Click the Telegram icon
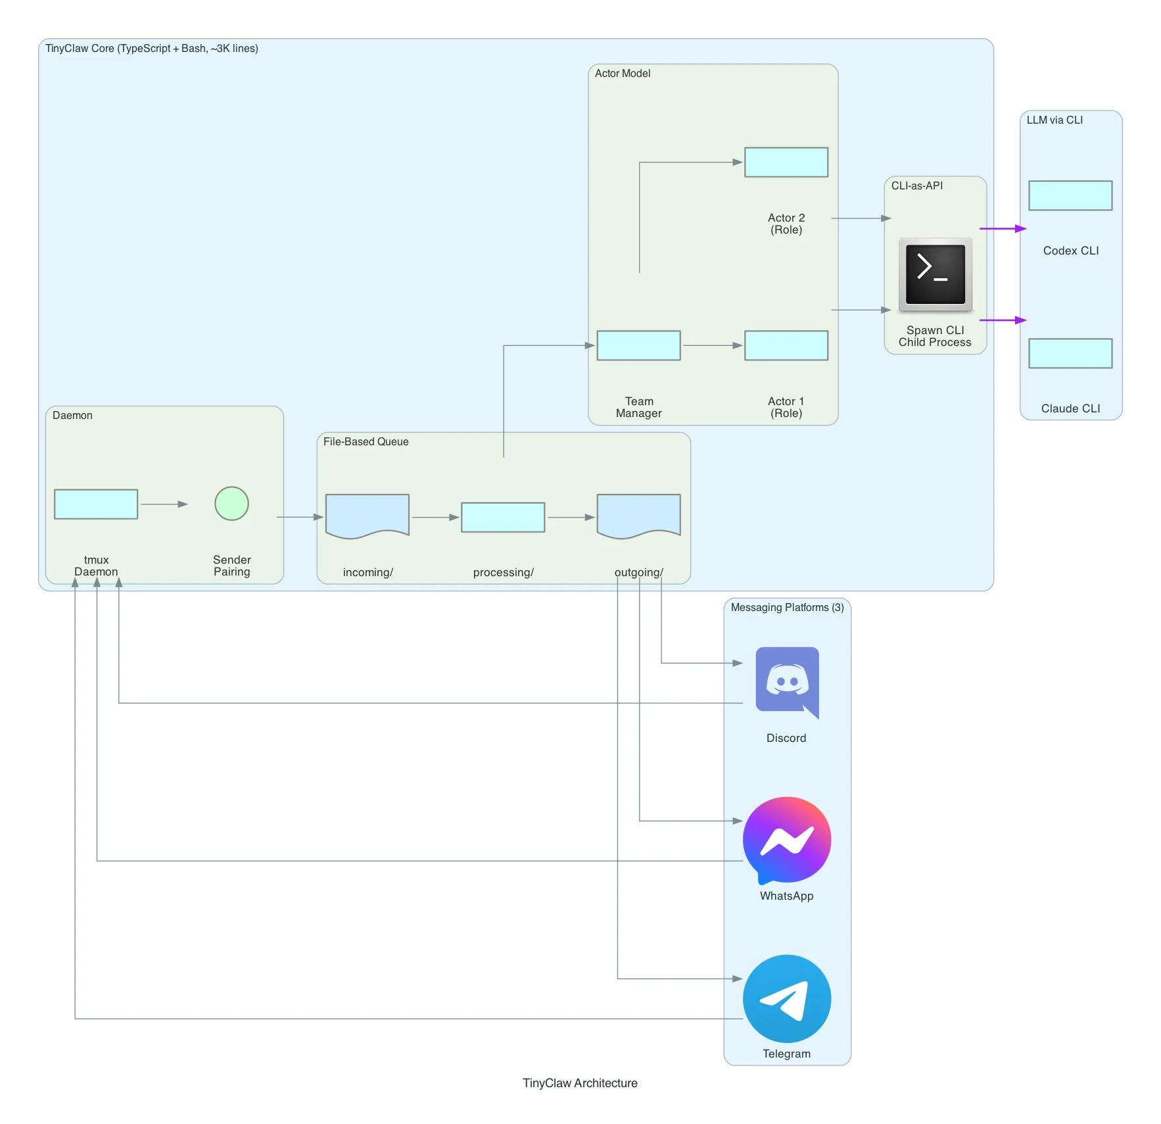The width and height of the screenshot is (1161, 1124). coord(786,998)
